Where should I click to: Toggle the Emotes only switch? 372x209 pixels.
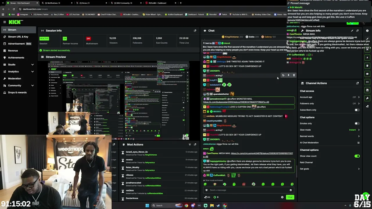[357, 123]
